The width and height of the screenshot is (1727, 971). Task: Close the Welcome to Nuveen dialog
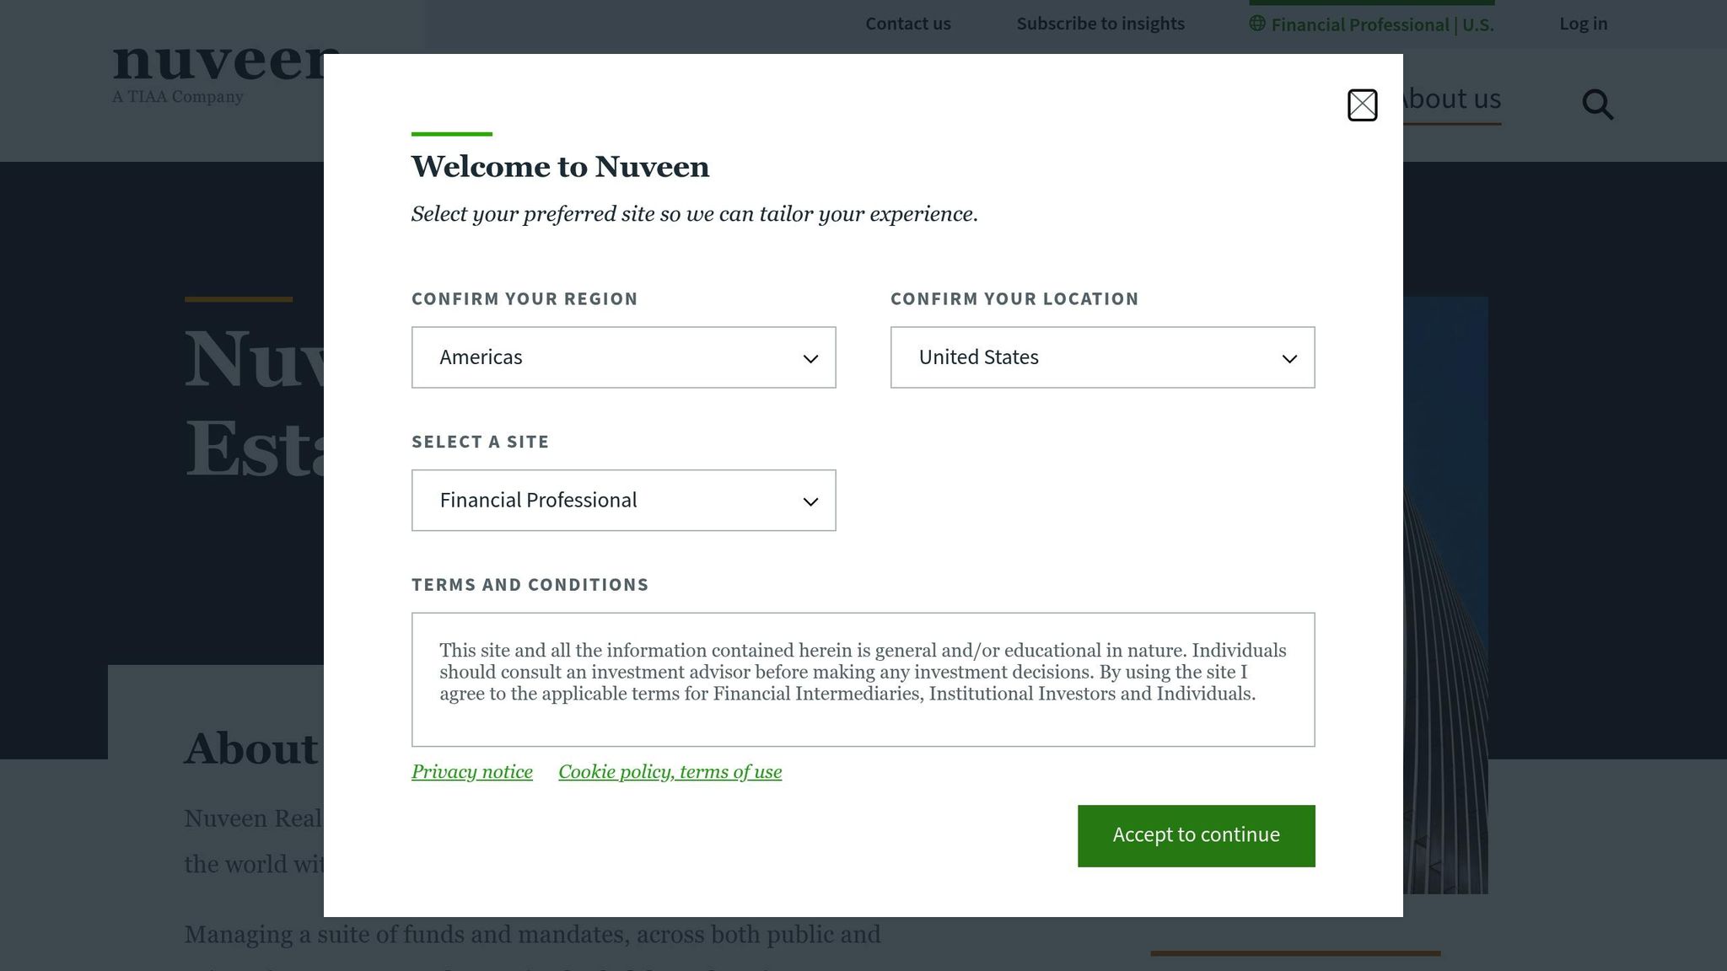point(1362,105)
